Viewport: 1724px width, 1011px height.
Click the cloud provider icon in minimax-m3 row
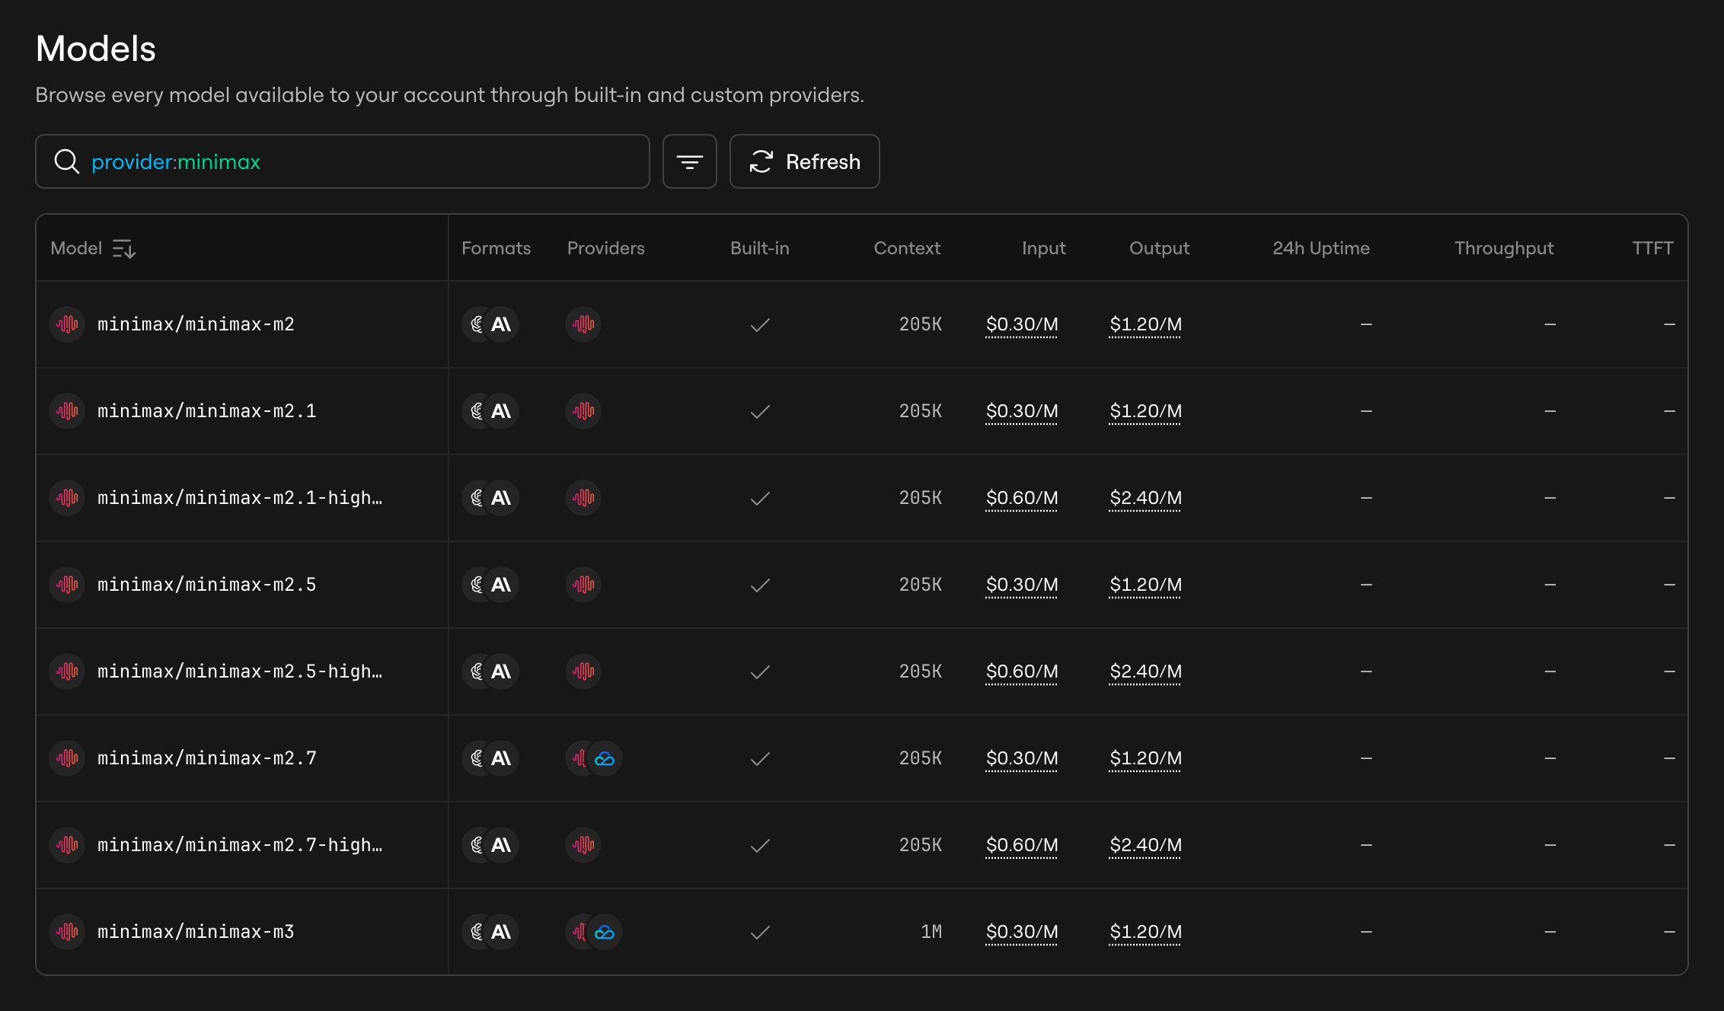click(605, 932)
